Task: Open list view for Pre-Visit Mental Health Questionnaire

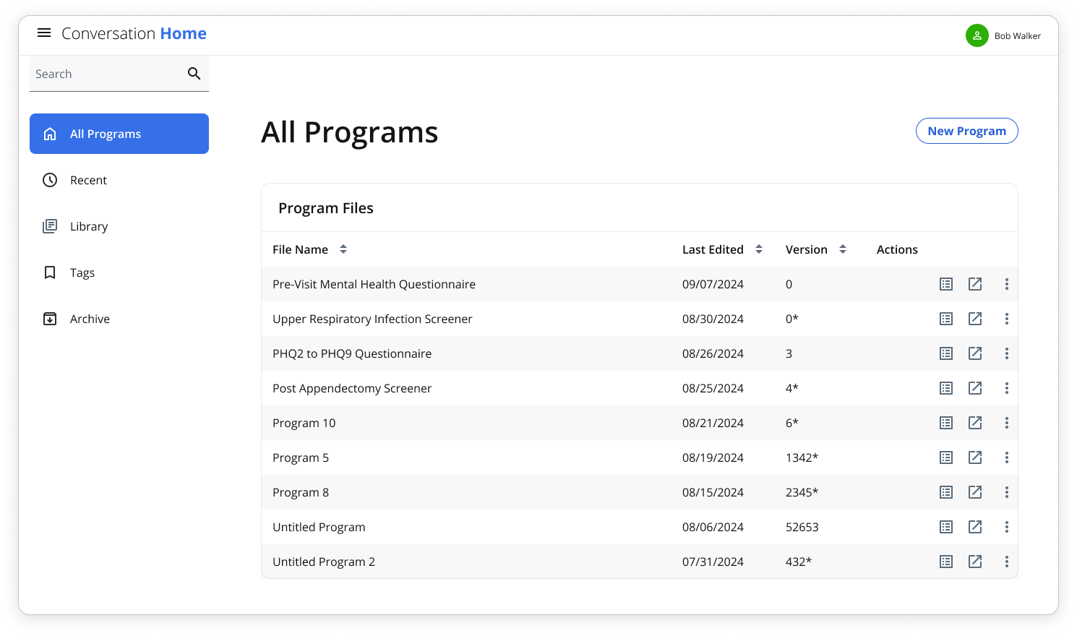Action: 946,284
